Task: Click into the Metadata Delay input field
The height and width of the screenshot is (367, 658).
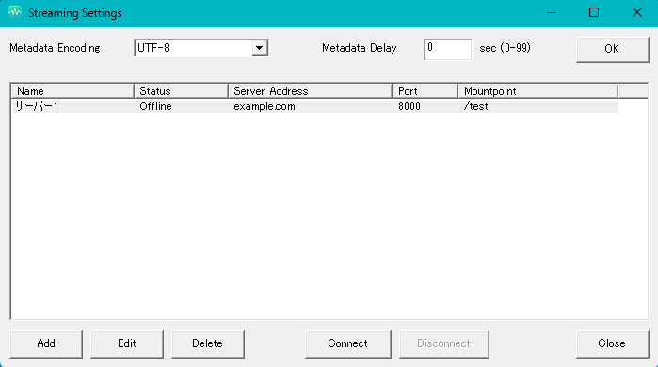Action: pos(447,50)
